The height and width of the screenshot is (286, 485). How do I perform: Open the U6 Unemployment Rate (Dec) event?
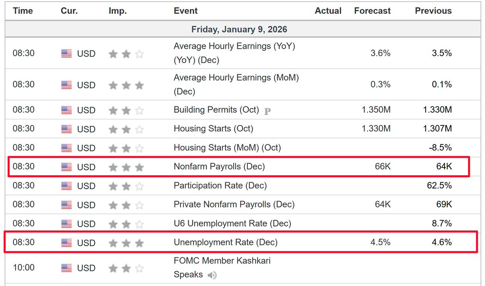[x=232, y=223]
